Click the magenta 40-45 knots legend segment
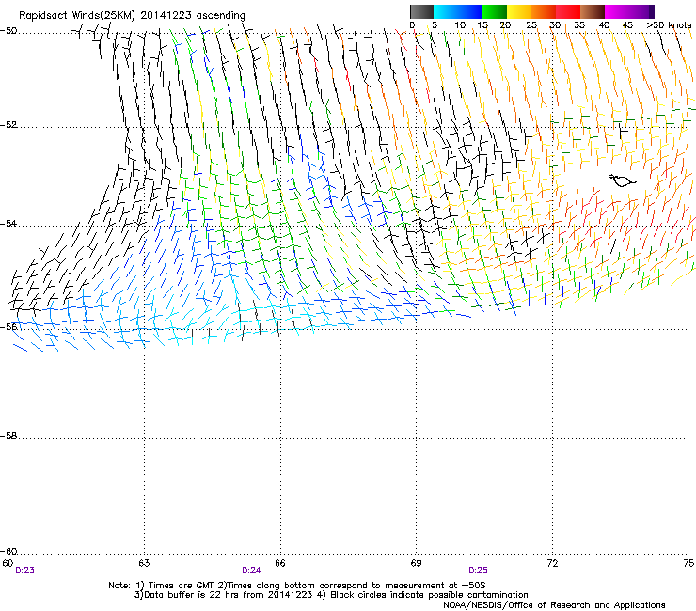The width and height of the screenshot is (696, 611). [617, 11]
